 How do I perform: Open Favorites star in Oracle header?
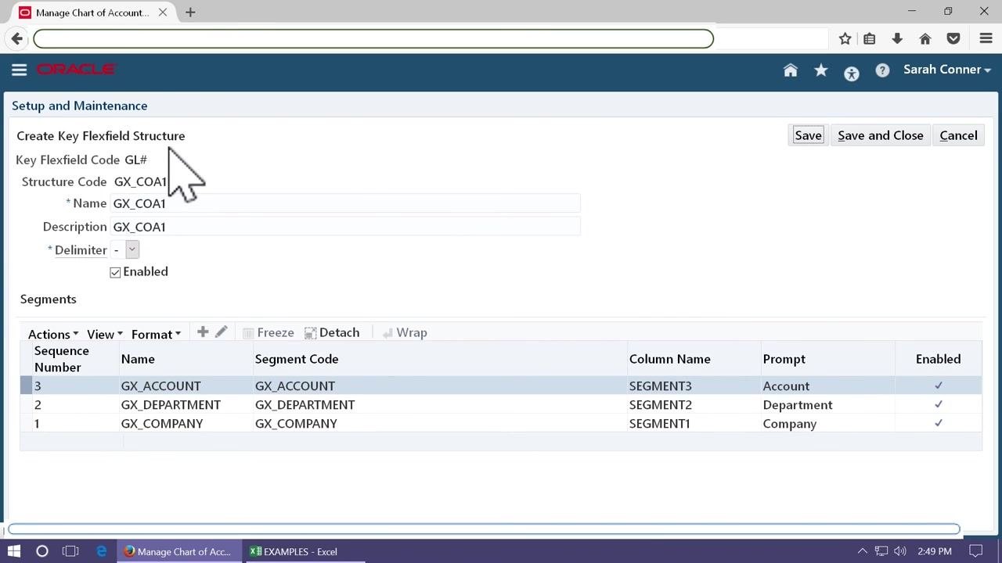(x=821, y=70)
